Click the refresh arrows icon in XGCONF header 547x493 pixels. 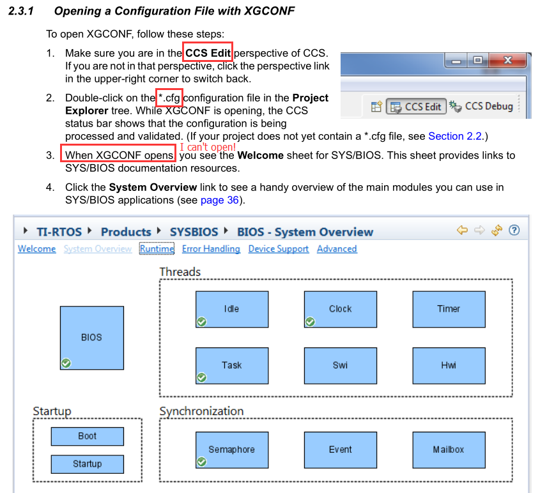coord(497,230)
